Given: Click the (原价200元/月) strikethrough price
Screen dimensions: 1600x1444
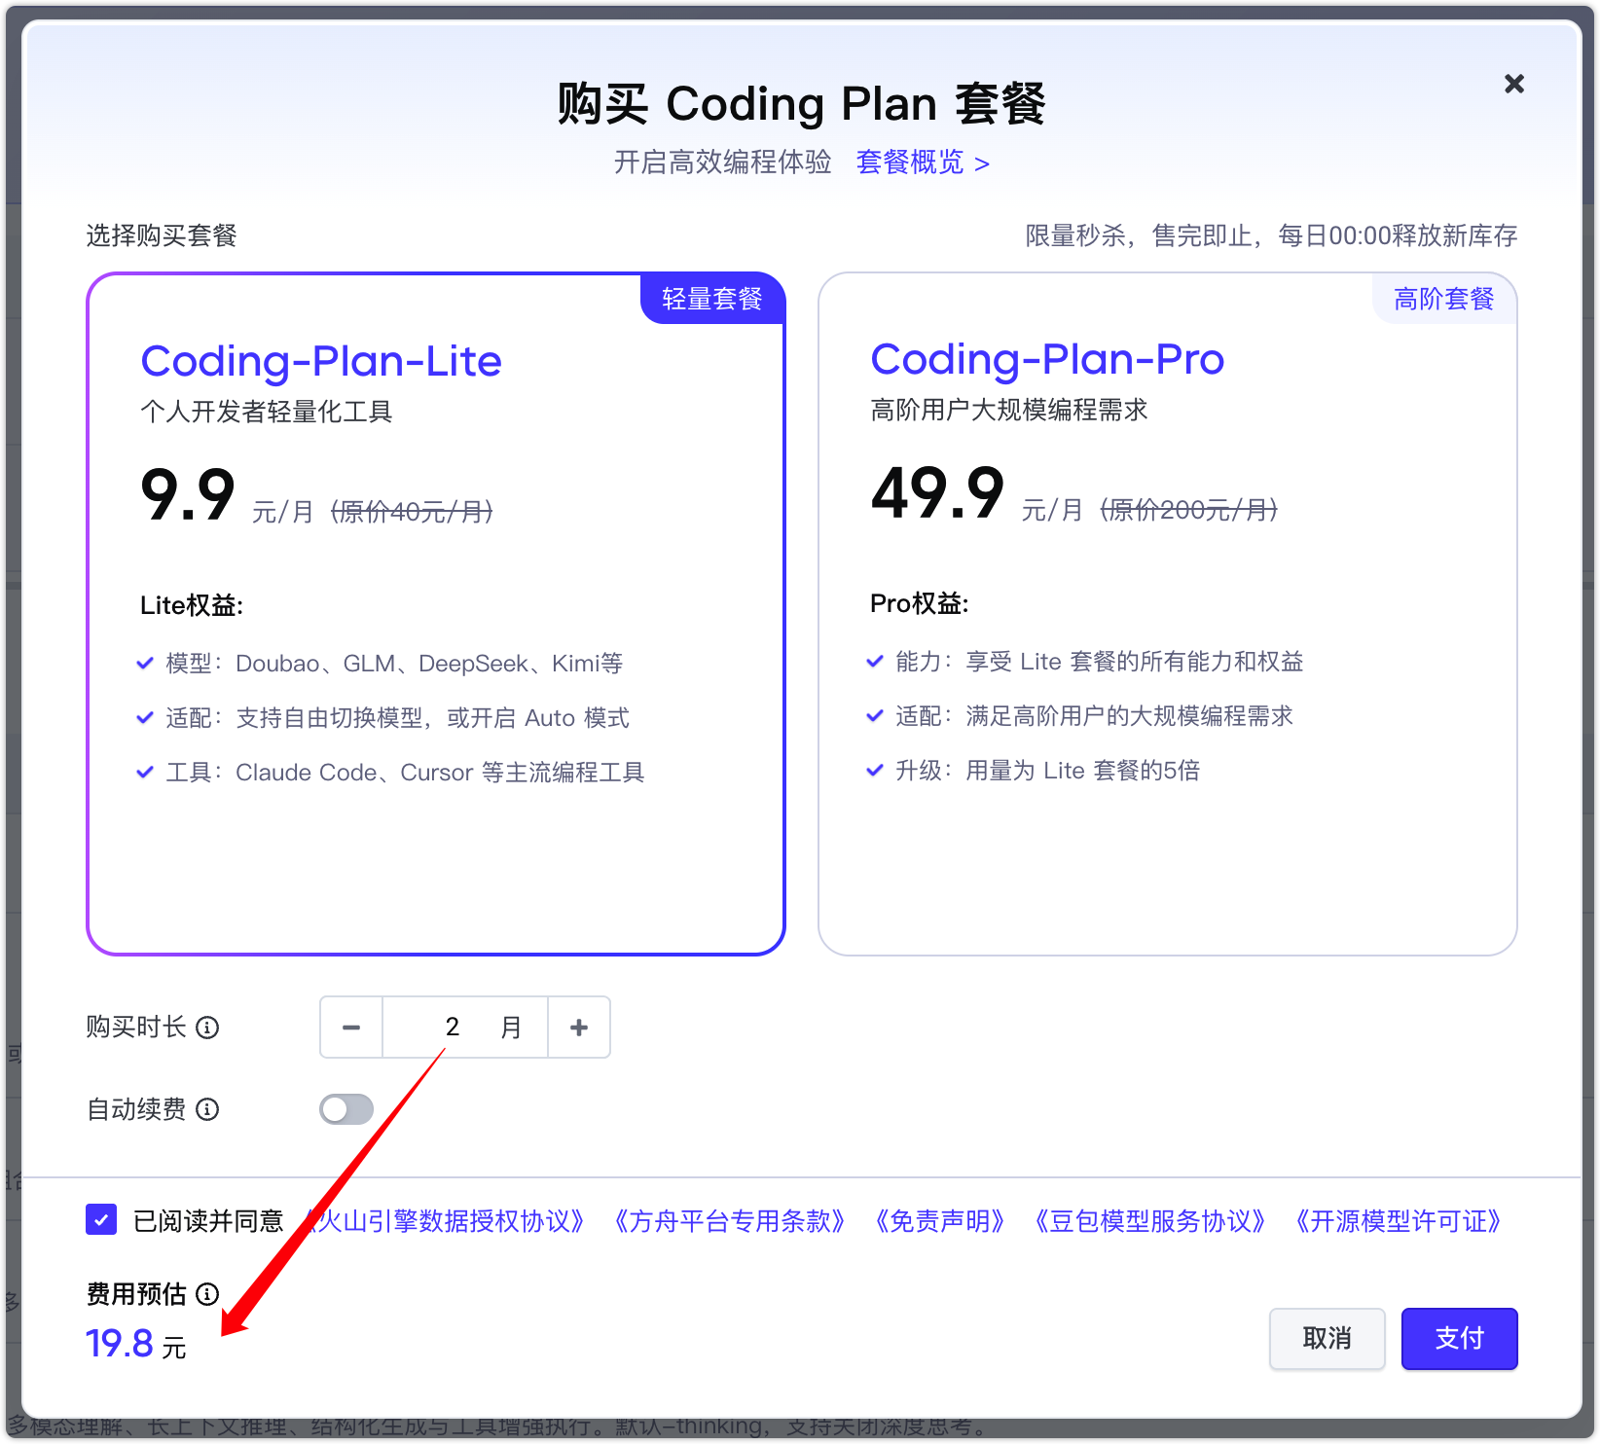Looking at the screenshot, I should click(x=1188, y=509).
